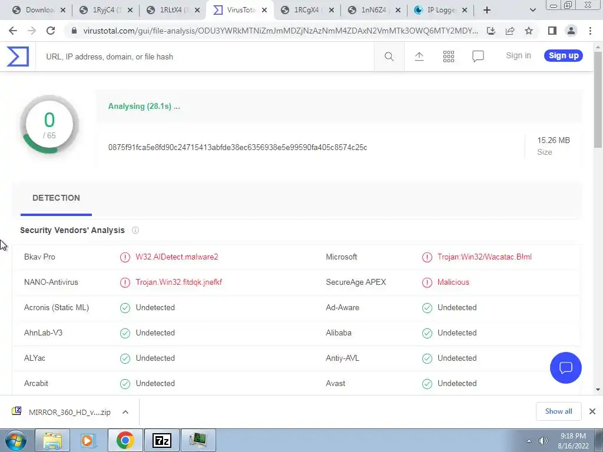
Task: Click the Acronis undetected check icon
Action: point(125,308)
